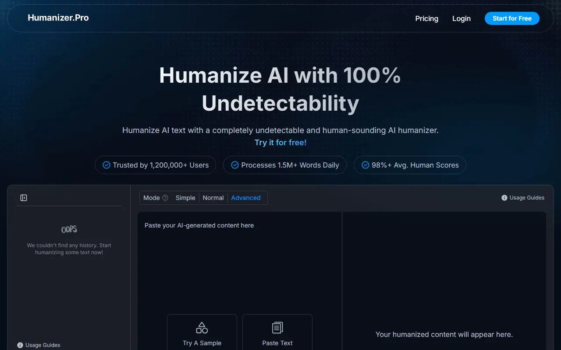Go to the Login page
Viewport: 561px width, 350px height.
pos(461,18)
